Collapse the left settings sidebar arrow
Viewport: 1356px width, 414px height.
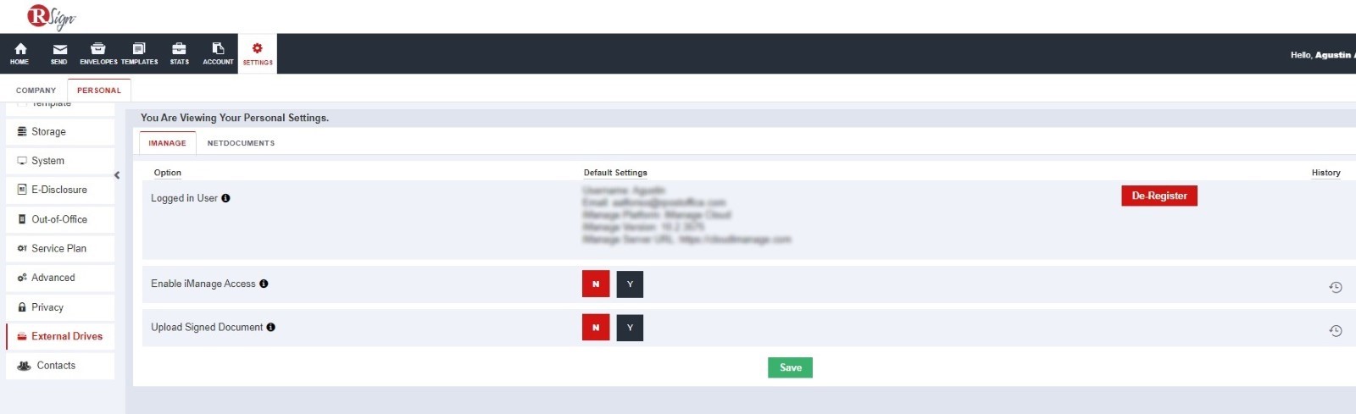(x=117, y=175)
